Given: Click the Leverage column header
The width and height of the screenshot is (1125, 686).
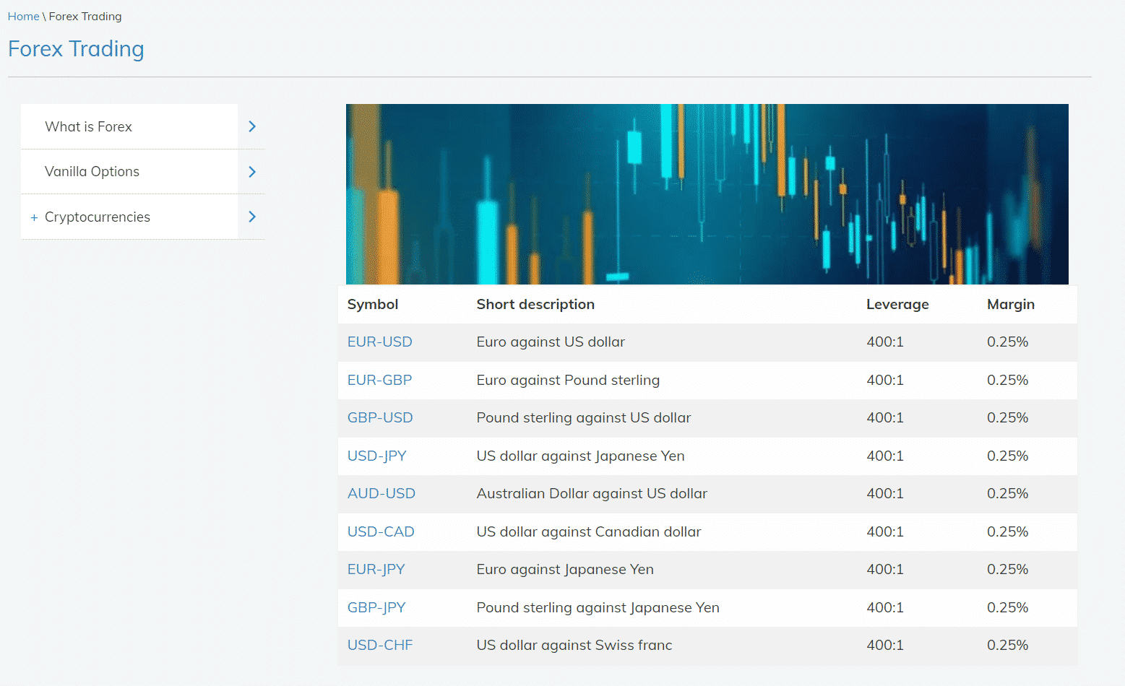Looking at the screenshot, I should click(897, 305).
